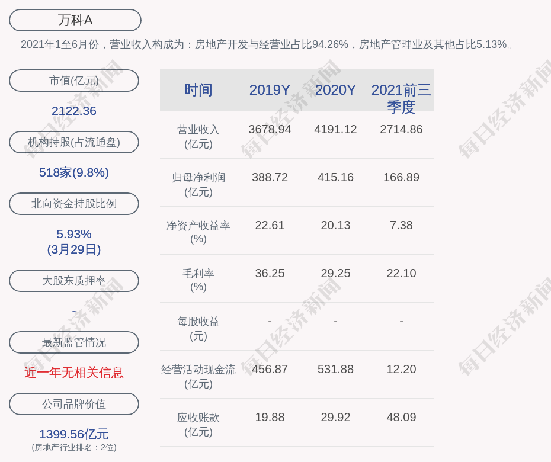Click the 归母净利润(亿元) row label
This screenshot has width=551, height=462.
(x=198, y=185)
